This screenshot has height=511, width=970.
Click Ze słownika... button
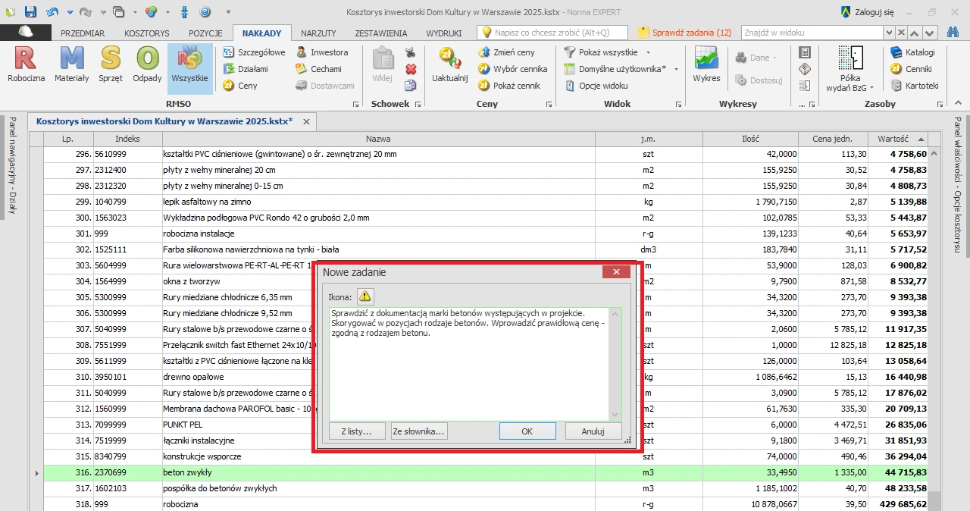tap(419, 431)
